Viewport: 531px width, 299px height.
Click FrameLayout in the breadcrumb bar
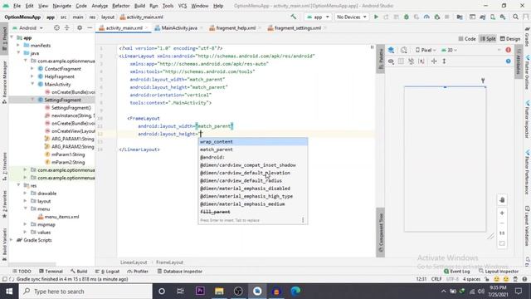point(169,262)
